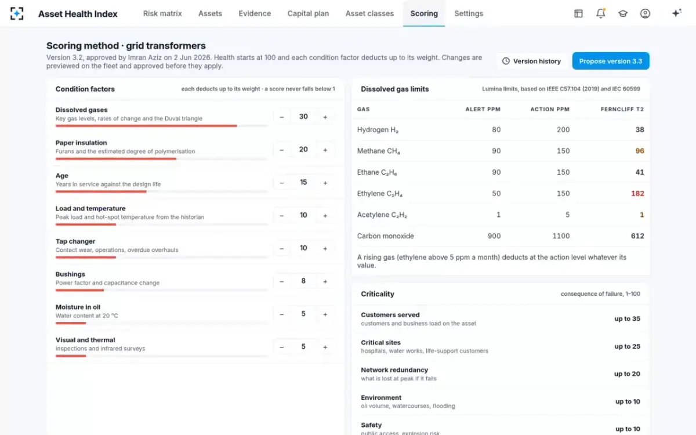Increase Tap changer weight with plus
Image resolution: width=696 pixels, height=435 pixels.
325,248
